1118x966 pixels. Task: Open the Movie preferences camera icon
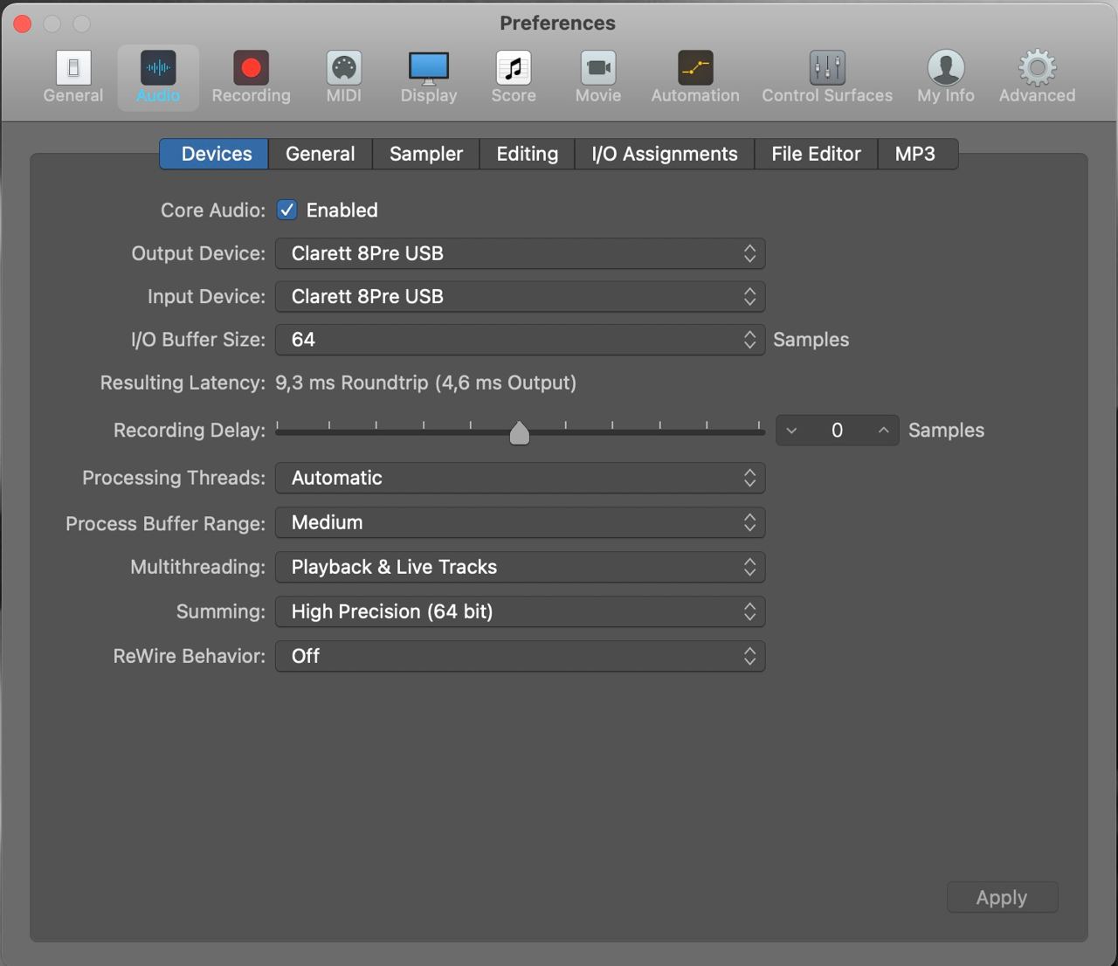pyautogui.click(x=598, y=68)
